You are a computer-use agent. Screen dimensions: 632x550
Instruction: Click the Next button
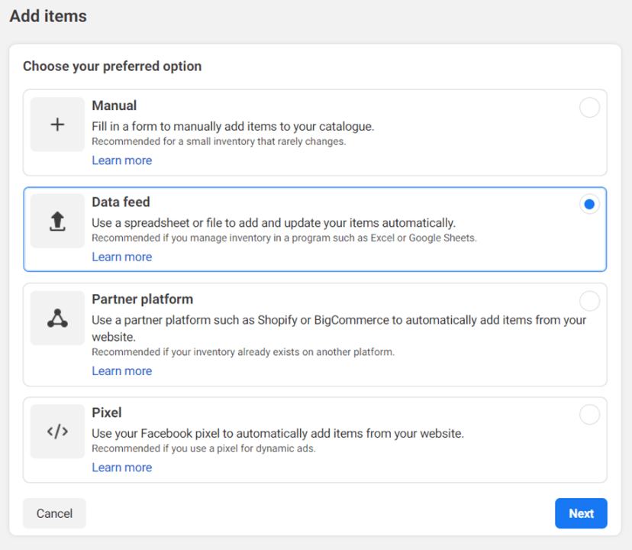pos(581,513)
